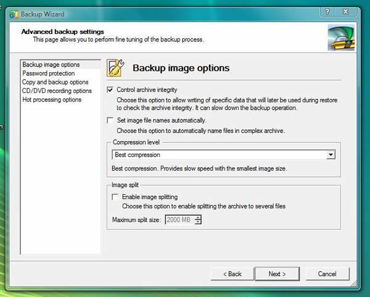The width and height of the screenshot is (370, 297).
Task: Select Backup image options in the list
Action: point(60,65)
